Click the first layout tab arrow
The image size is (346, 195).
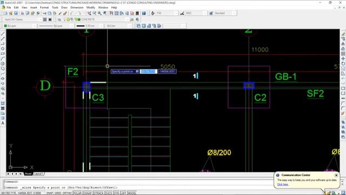click(x=8, y=174)
